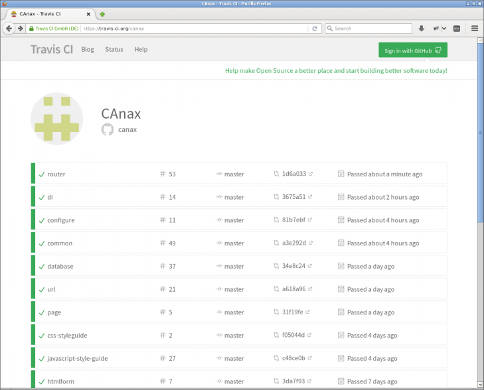Open the css-styleguide repository
The image size is (484, 390).
tap(67, 336)
